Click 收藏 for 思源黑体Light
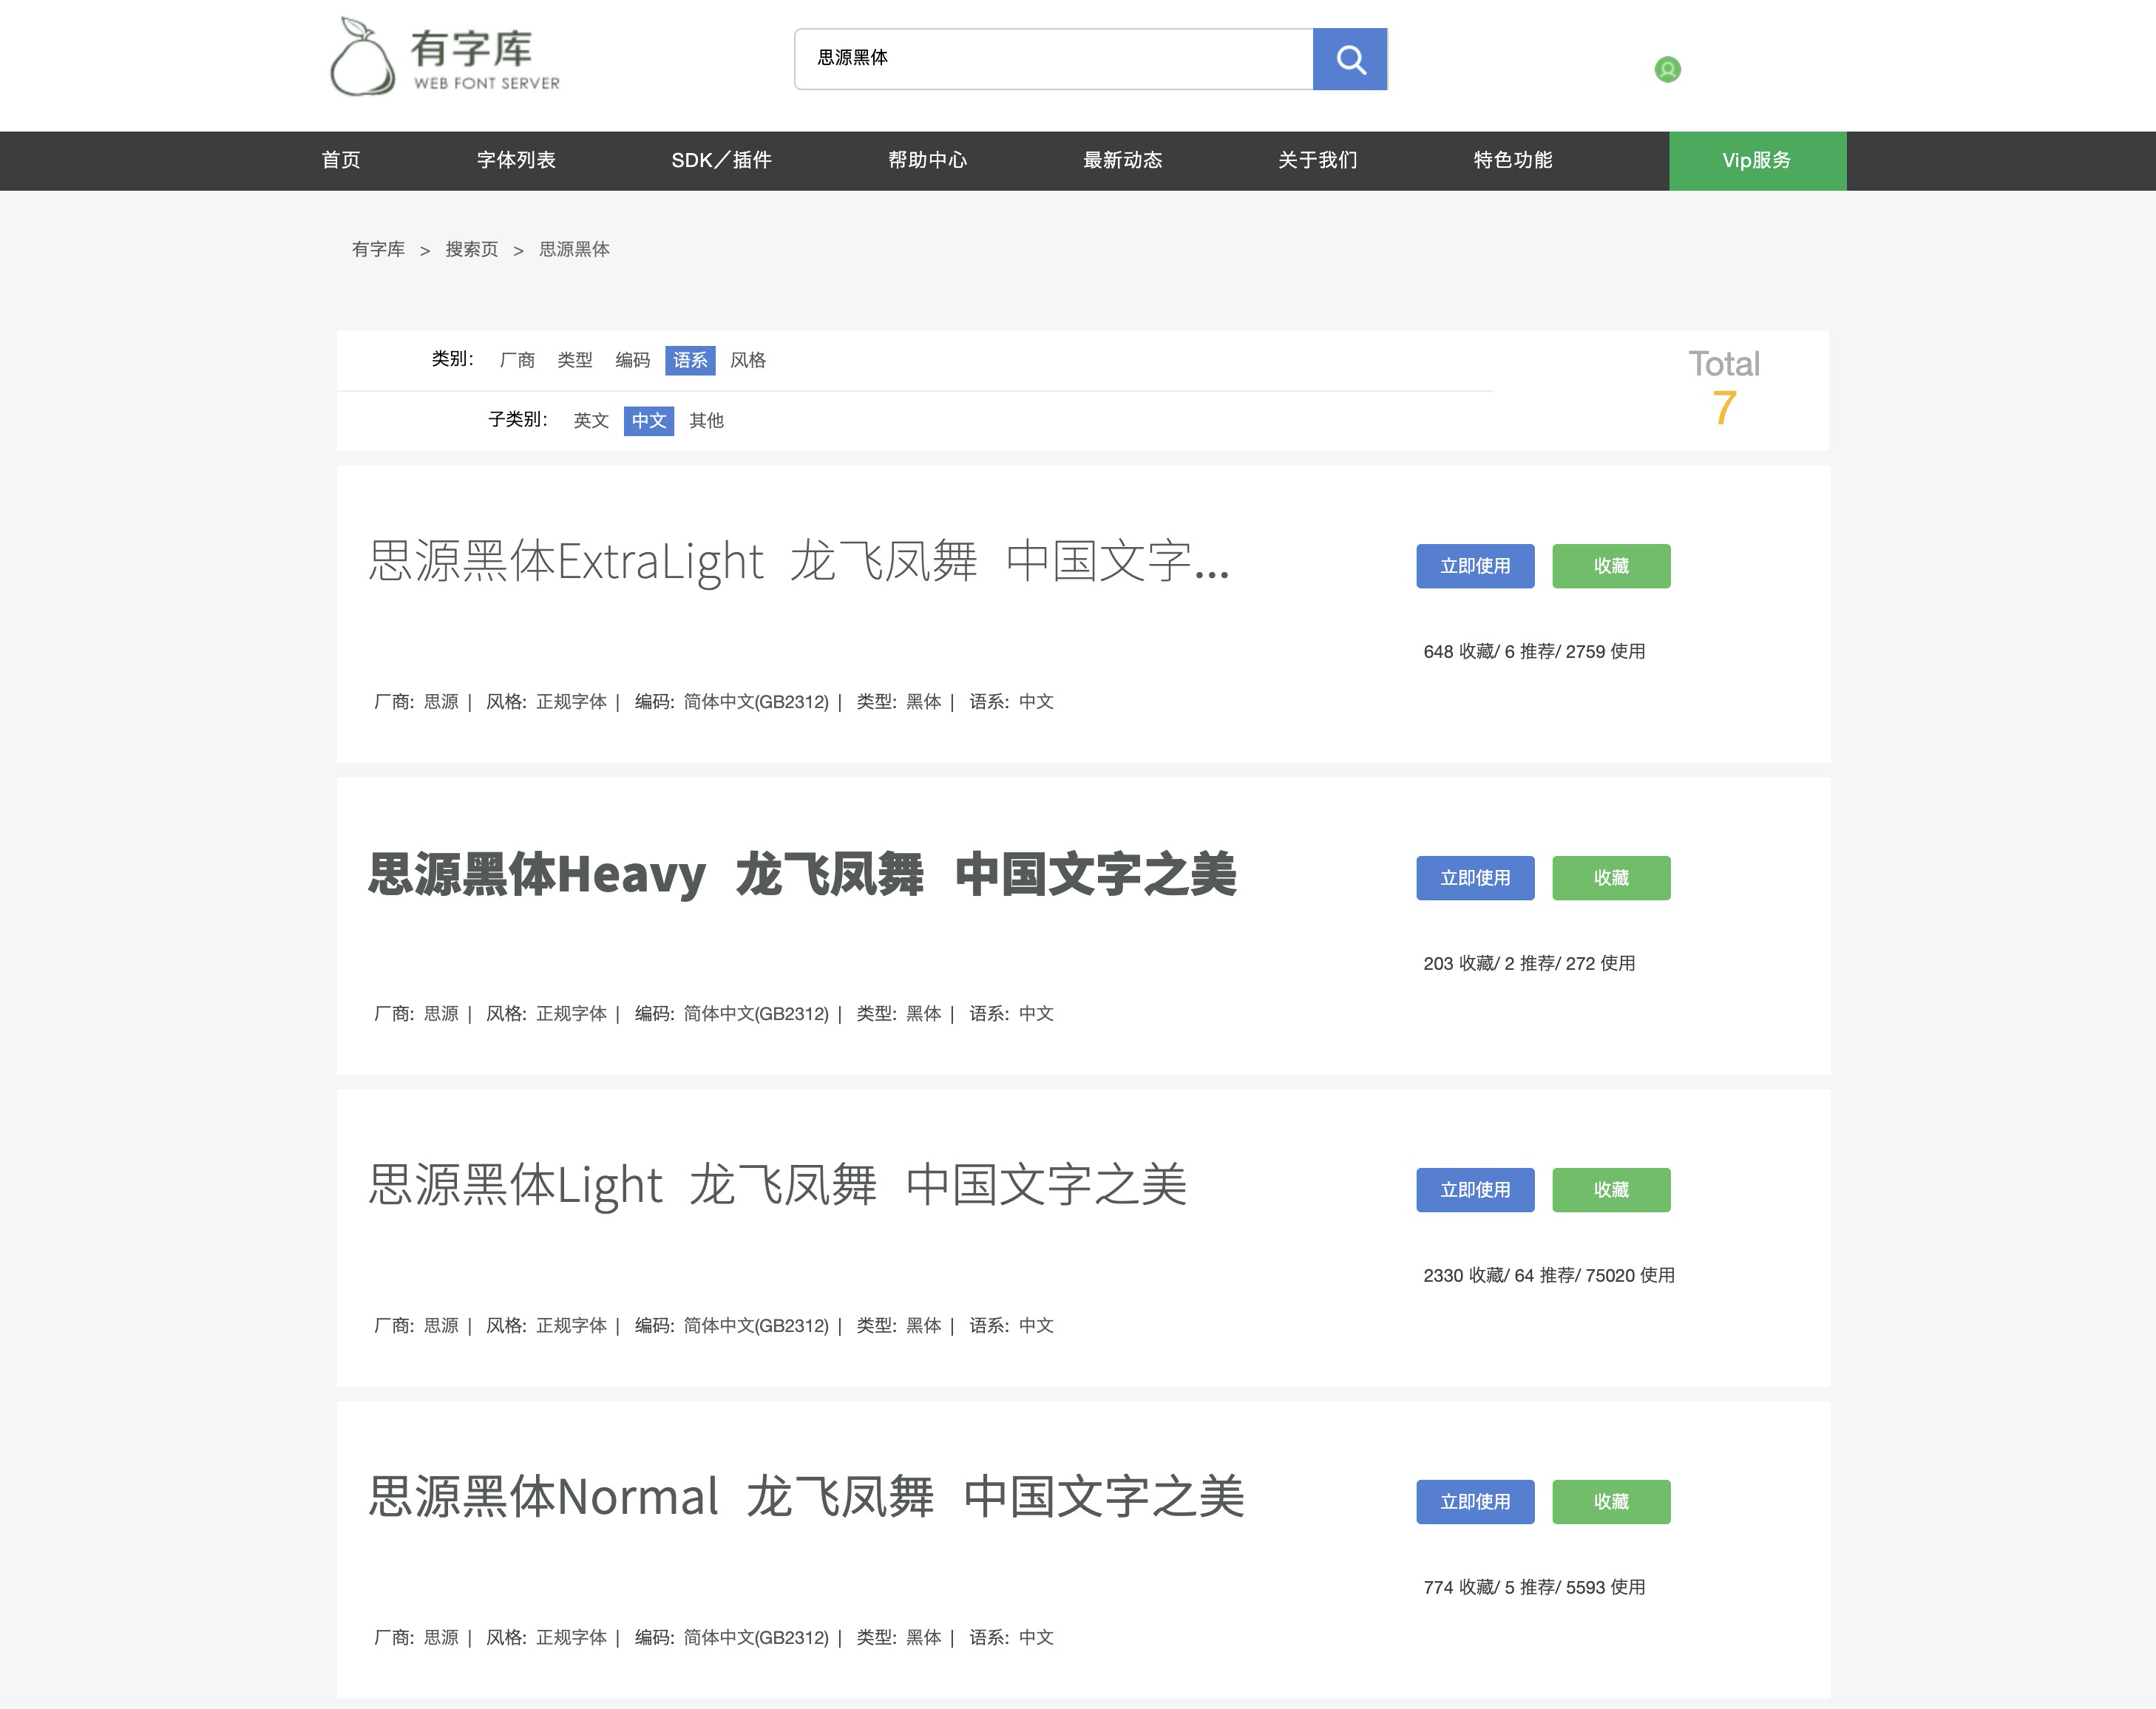Viewport: 2156px width, 1709px height. coord(1611,1190)
